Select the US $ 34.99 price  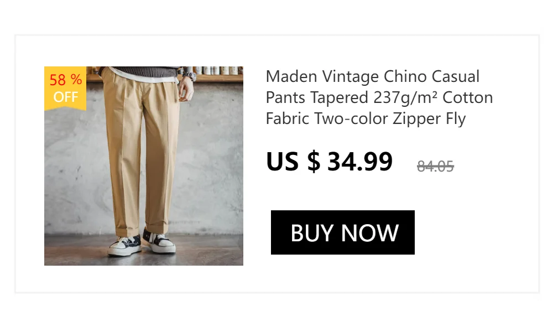[329, 162]
